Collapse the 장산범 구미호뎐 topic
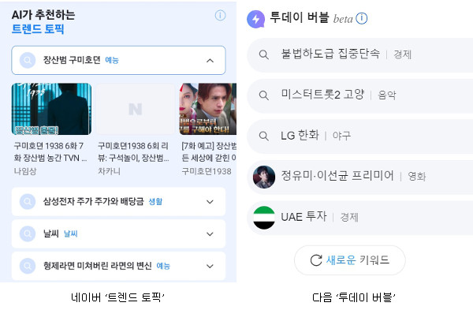Screen dimensions: 473x310 pos(210,61)
